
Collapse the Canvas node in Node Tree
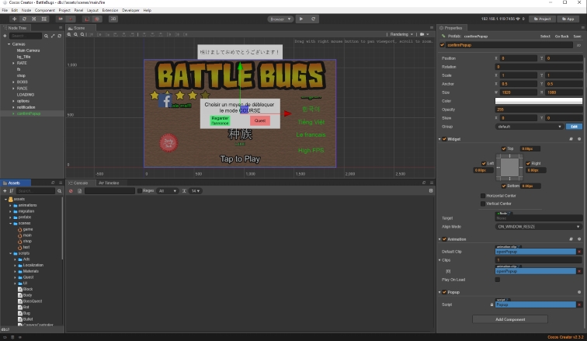click(x=9, y=44)
